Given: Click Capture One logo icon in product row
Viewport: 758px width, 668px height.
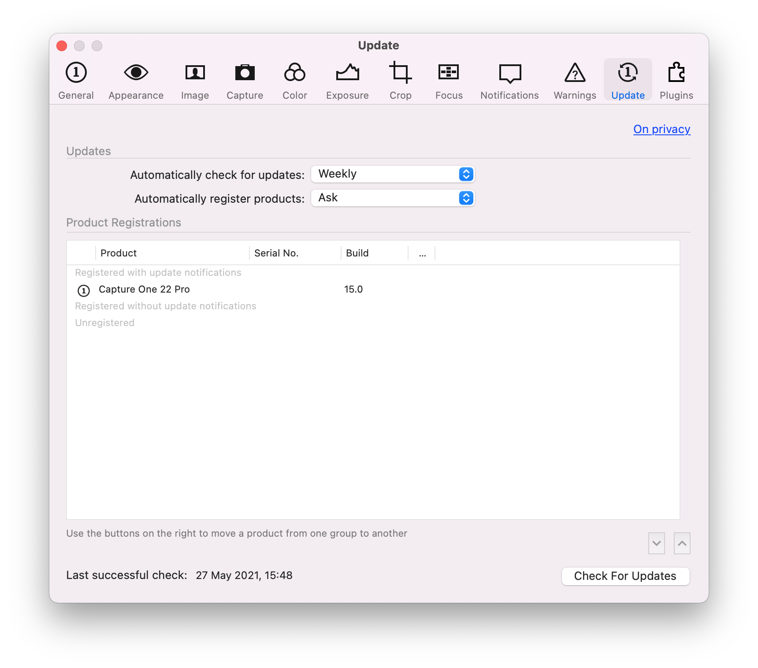Looking at the screenshot, I should tap(84, 290).
